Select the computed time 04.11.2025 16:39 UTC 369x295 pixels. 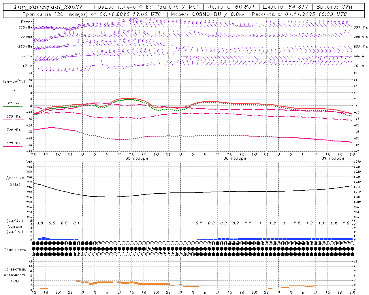point(316,14)
